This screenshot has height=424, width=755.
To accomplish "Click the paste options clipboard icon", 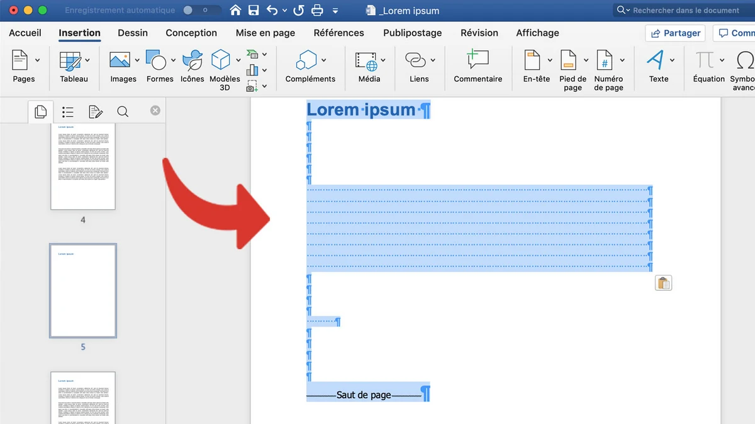I will 663,283.
